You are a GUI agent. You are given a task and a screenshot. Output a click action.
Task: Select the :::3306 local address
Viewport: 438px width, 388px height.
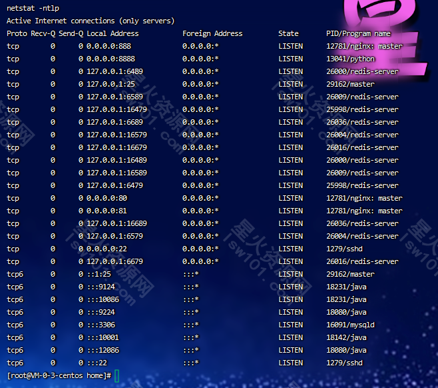(103, 325)
